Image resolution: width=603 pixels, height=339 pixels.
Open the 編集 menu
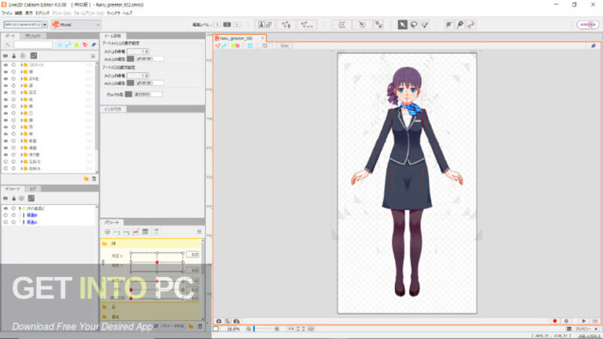click(18, 13)
